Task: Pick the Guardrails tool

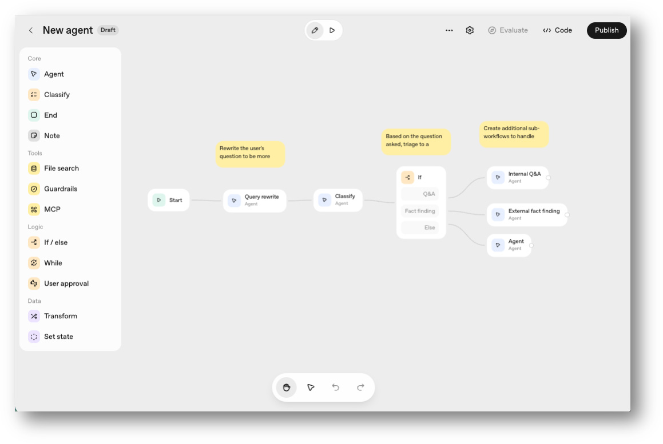Action: (60, 189)
